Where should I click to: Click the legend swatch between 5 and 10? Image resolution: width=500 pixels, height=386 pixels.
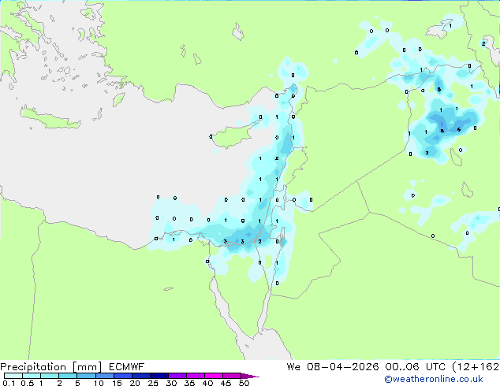[86, 376]
